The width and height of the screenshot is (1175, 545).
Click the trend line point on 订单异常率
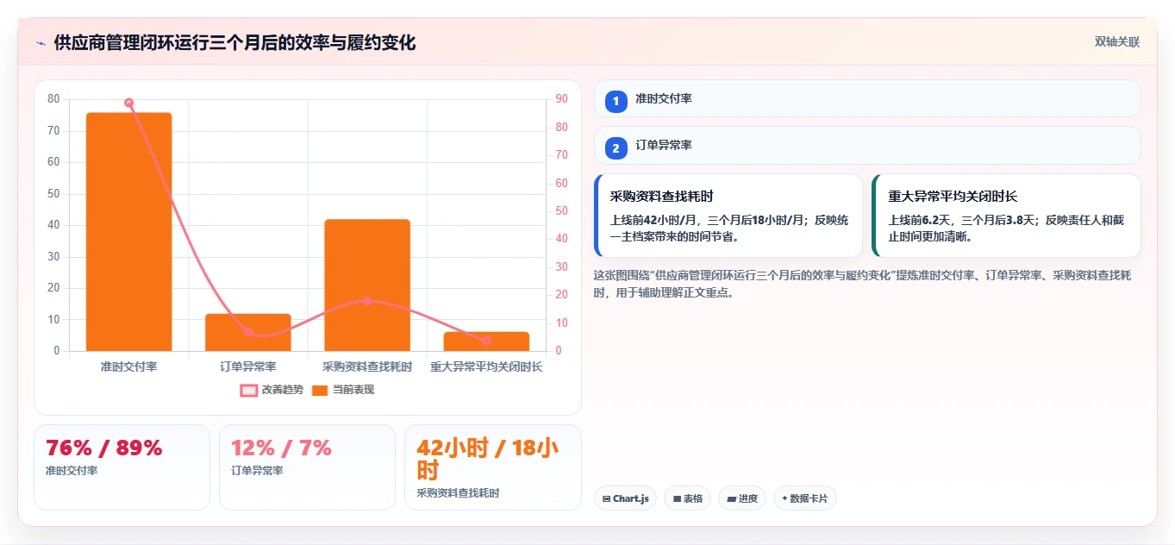248,332
